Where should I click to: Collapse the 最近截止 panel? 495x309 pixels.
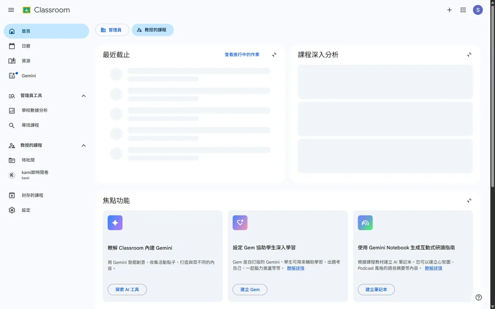click(x=274, y=54)
